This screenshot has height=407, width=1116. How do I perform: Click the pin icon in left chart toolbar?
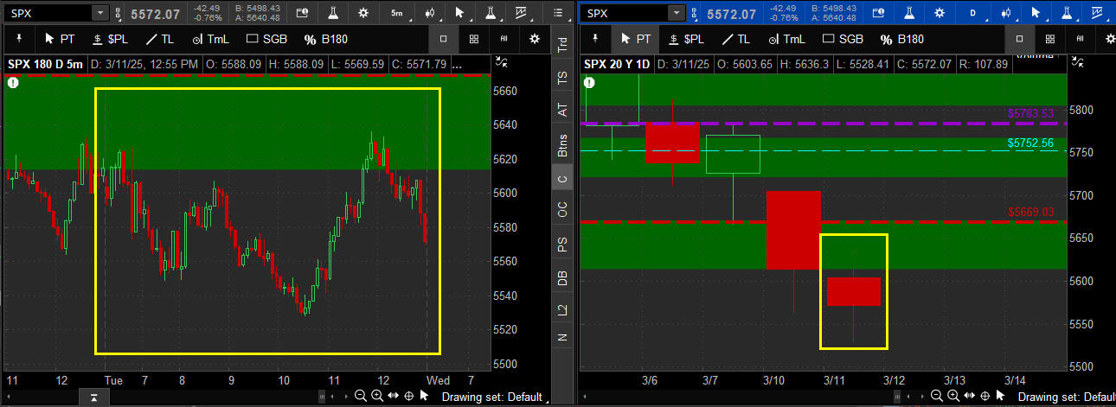click(x=18, y=39)
